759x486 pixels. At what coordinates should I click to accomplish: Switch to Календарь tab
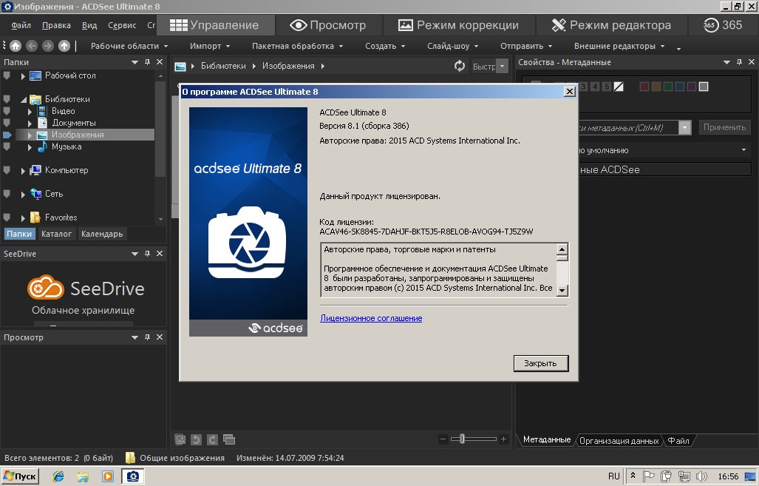(x=102, y=234)
